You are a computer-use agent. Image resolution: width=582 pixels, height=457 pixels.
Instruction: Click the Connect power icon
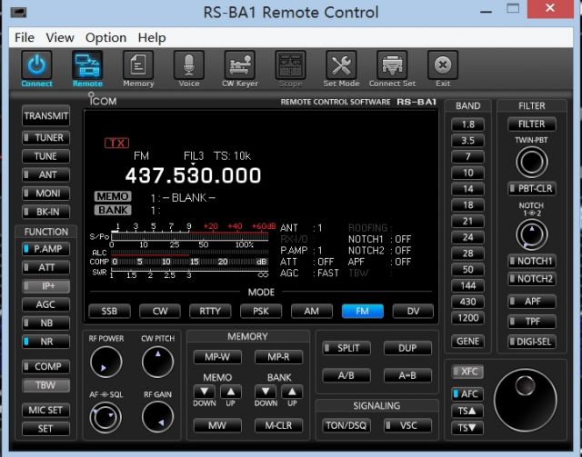point(36,66)
